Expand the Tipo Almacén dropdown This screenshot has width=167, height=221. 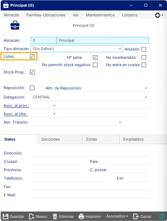120,49
